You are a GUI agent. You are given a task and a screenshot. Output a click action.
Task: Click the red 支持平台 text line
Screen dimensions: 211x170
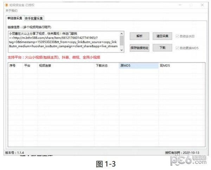click(x=54, y=57)
